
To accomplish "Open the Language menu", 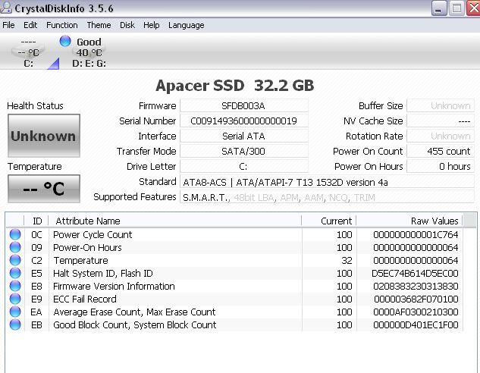I will [x=186, y=25].
